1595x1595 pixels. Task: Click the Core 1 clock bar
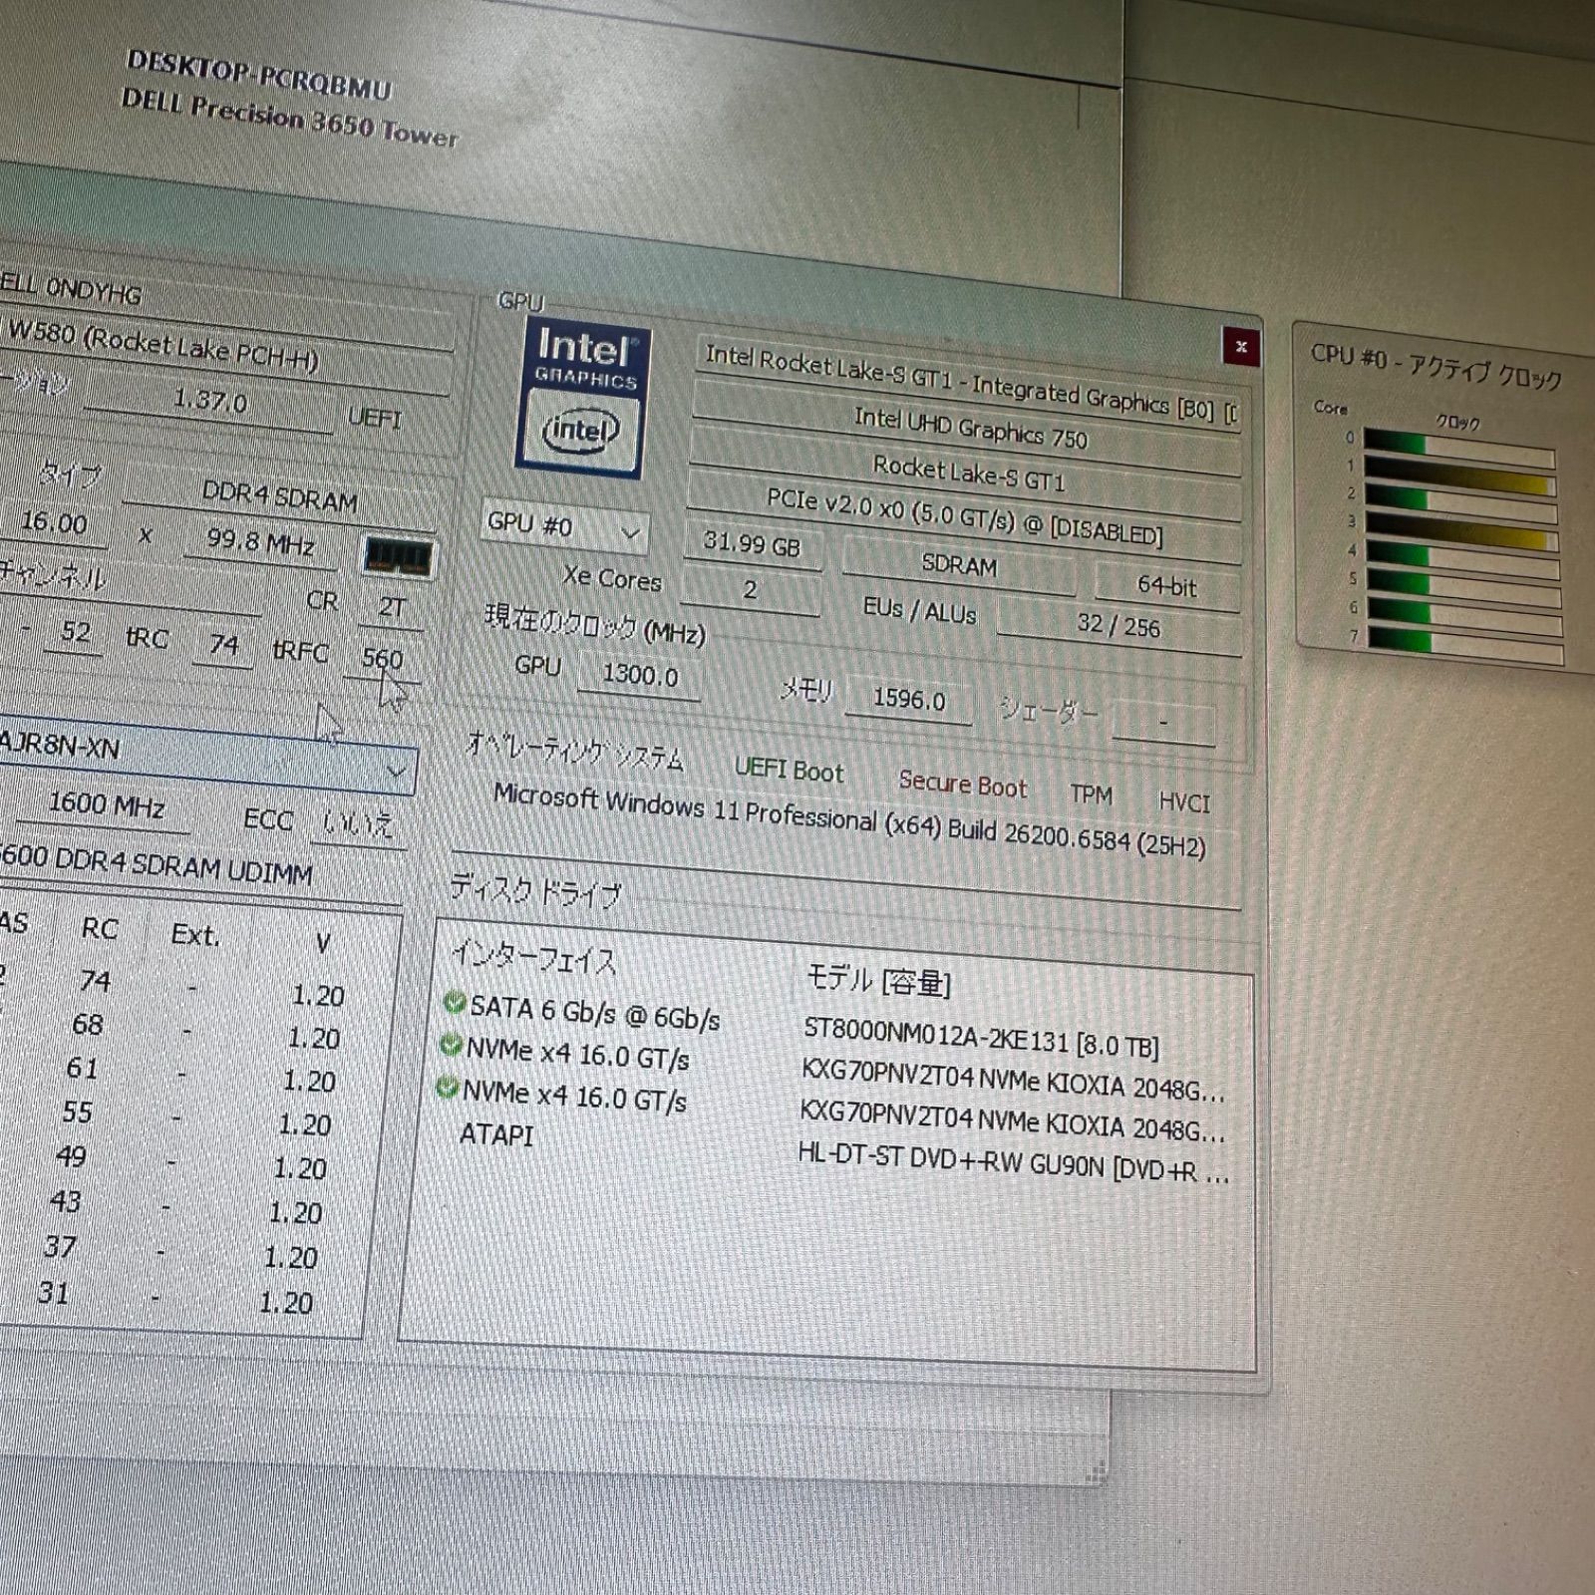click(1459, 475)
